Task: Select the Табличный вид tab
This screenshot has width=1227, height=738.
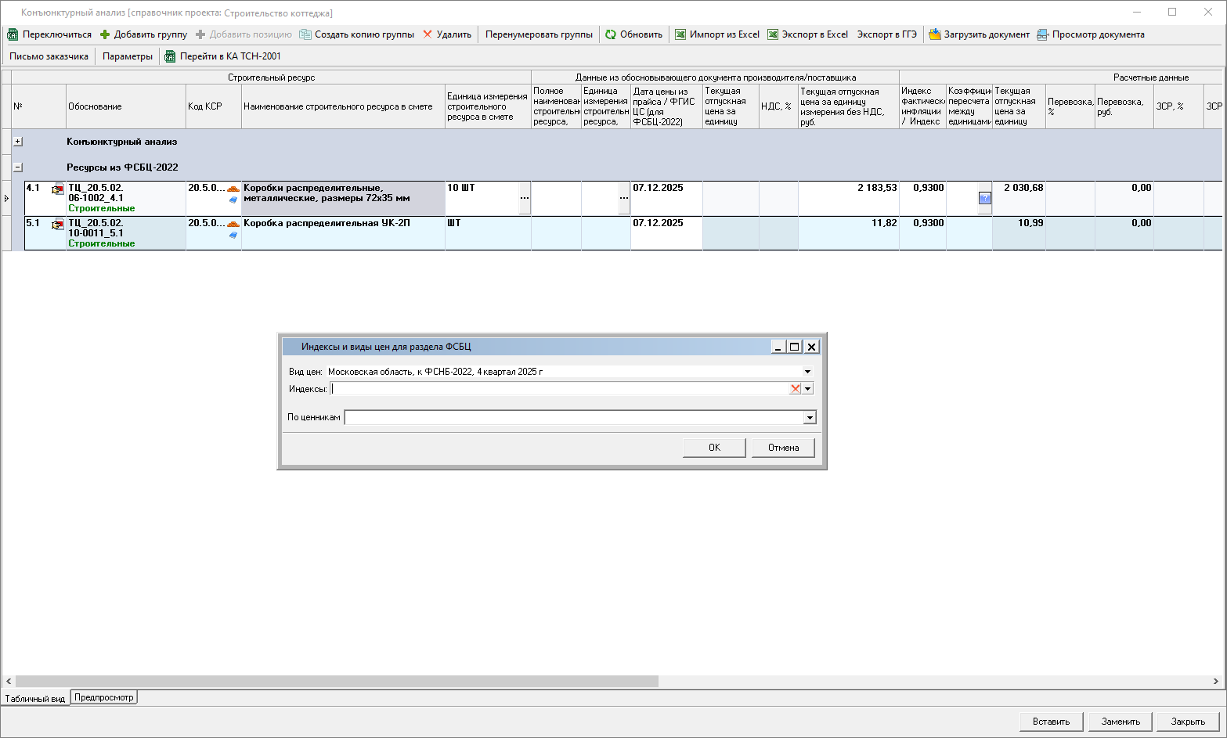Action: point(35,698)
